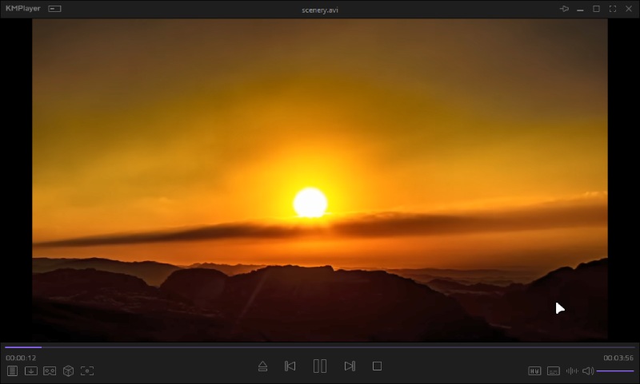Open the audio equalizer waveform icon
640x384 pixels.
coord(572,370)
